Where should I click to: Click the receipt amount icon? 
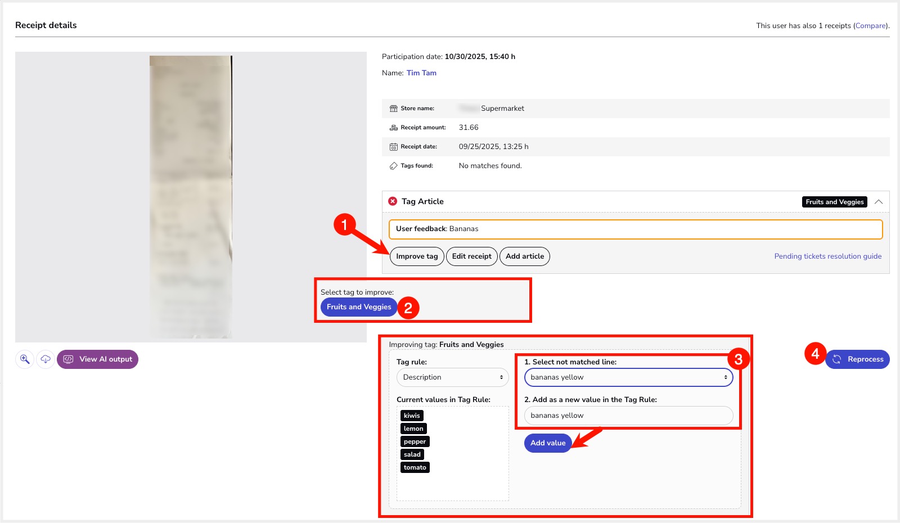[394, 128]
